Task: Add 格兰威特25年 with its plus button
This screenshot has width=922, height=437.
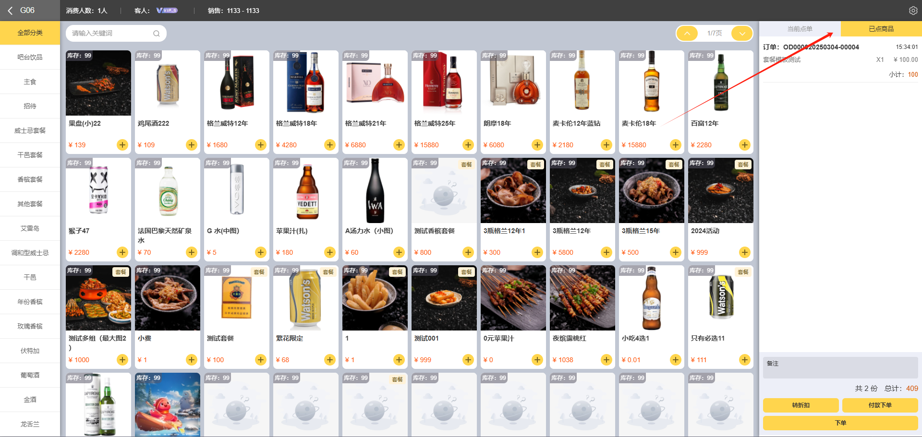Action: pos(468,145)
